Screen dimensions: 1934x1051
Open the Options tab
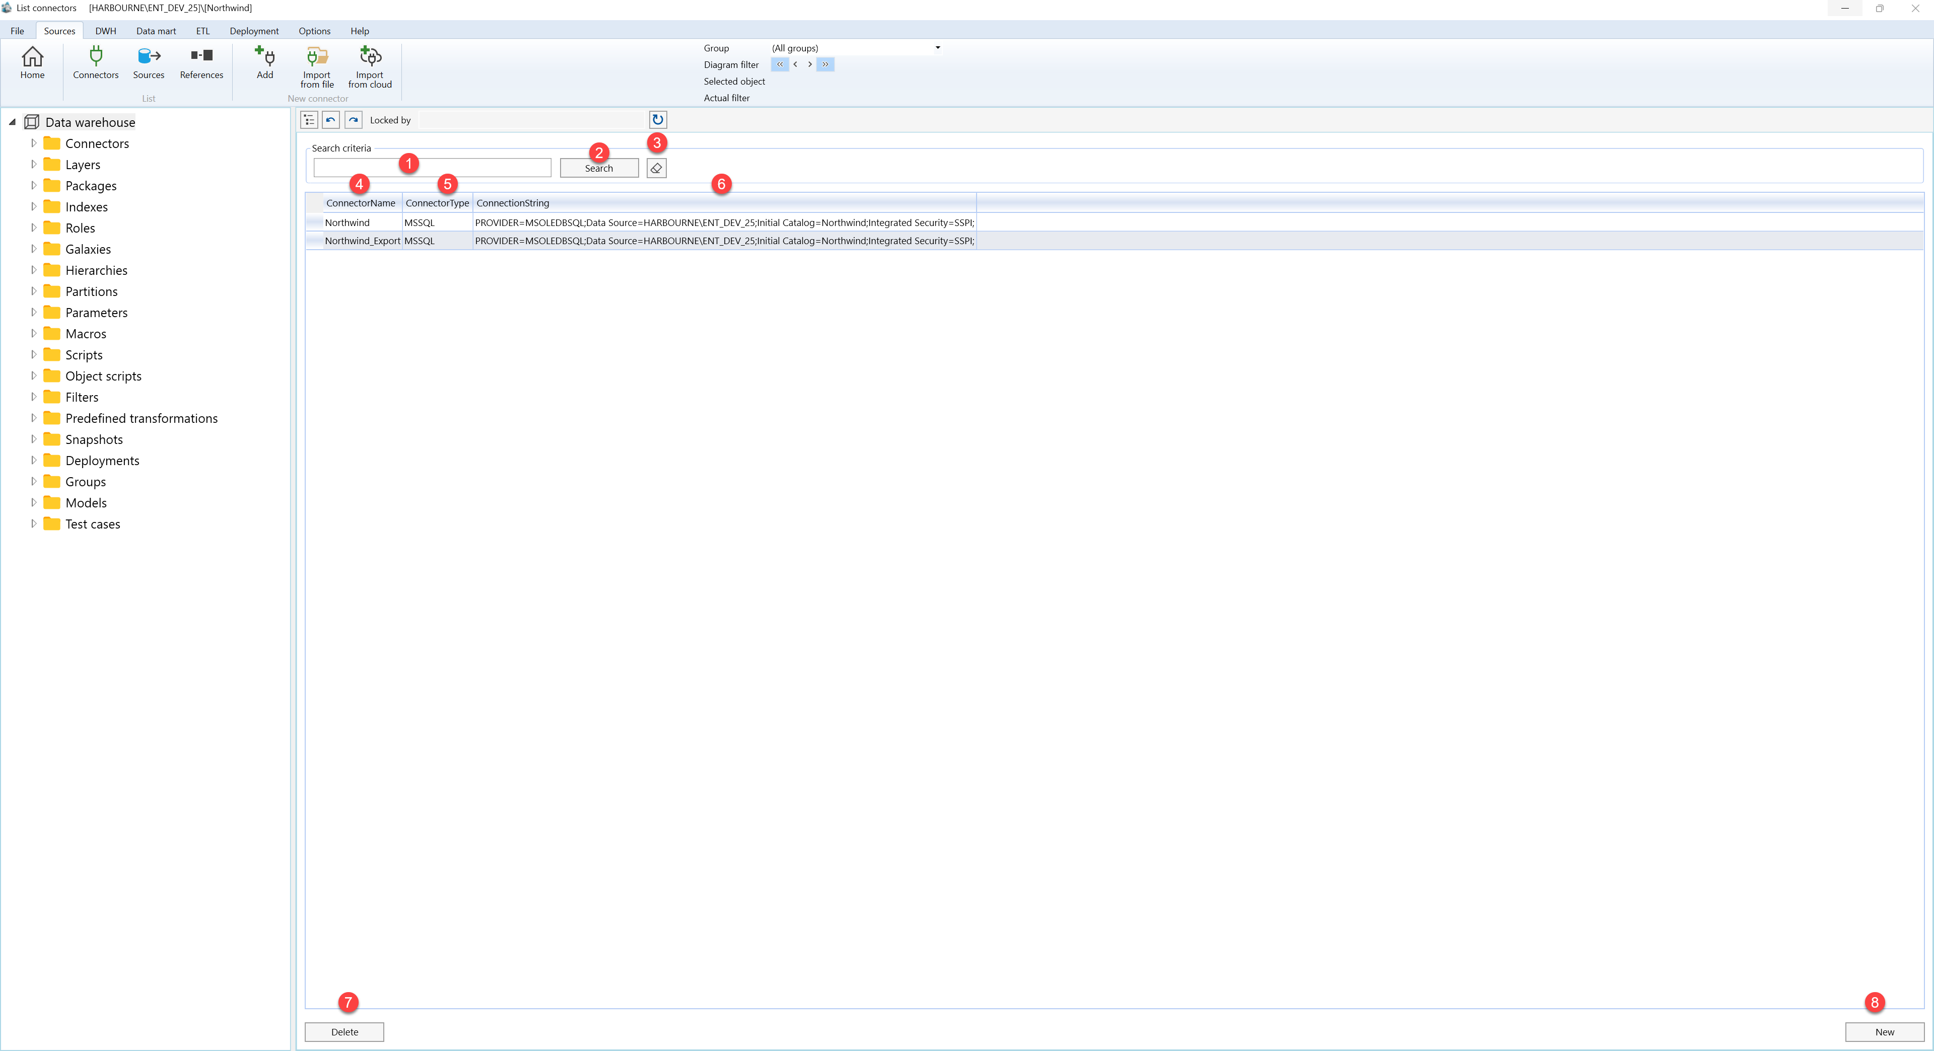tap(315, 31)
